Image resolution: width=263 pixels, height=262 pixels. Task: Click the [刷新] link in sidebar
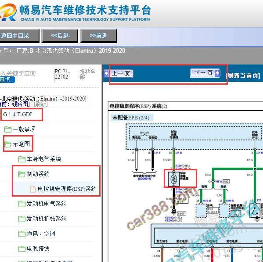(x=41, y=104)
